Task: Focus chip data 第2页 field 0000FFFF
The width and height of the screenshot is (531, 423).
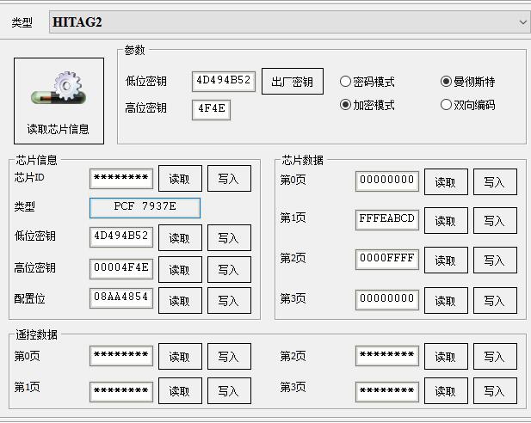Action: tap(386, 259)
